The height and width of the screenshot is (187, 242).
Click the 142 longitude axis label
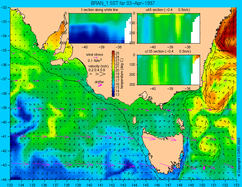click(112, 185)
